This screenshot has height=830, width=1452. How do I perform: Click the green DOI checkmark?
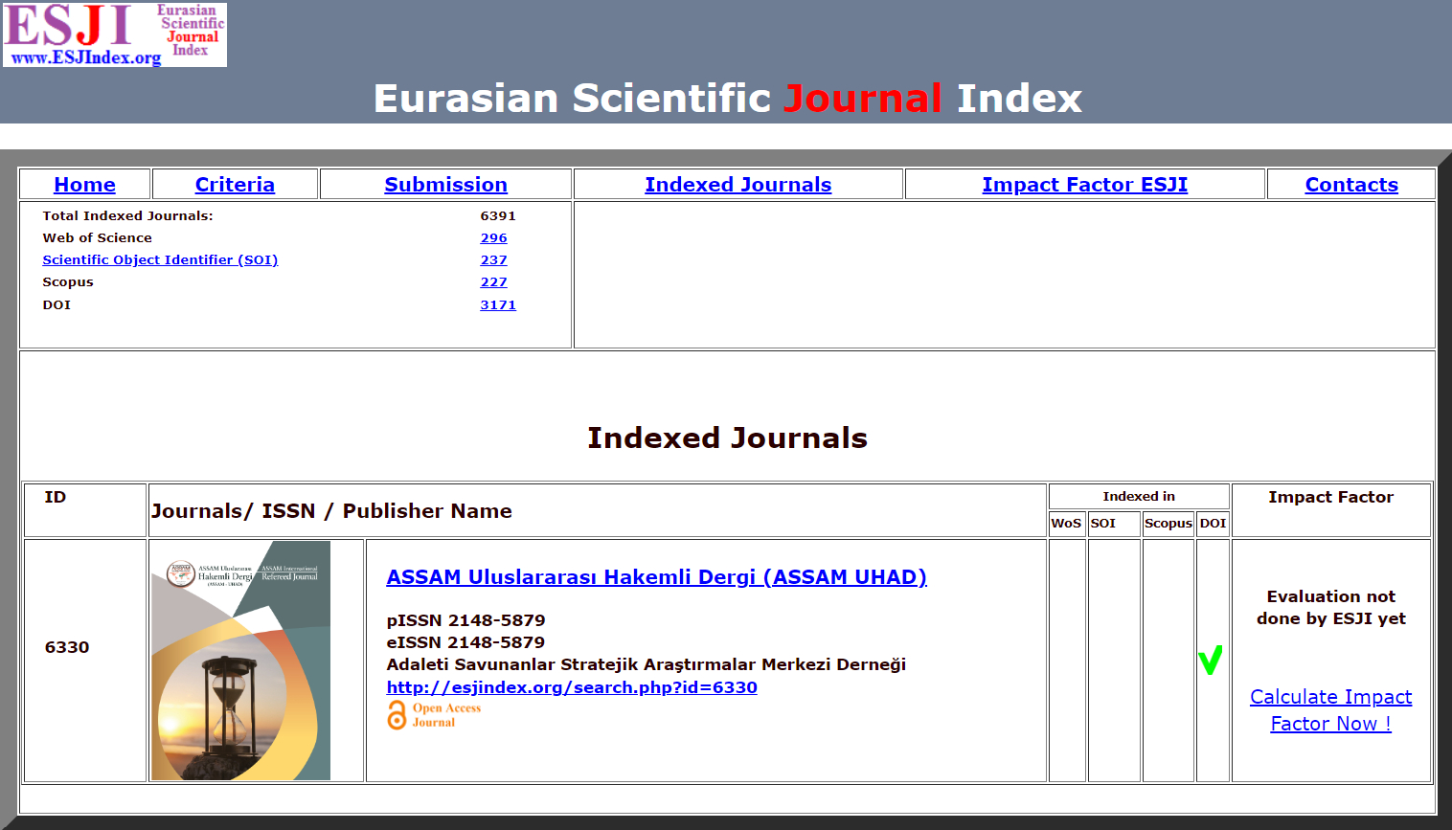(x=1211, y=660)
